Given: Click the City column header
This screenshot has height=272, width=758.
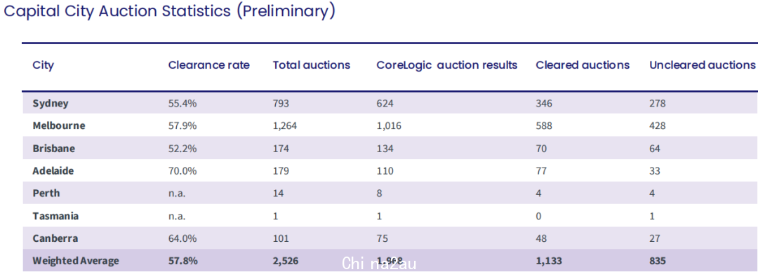Looking at the screenshot, I should [43, 65].
